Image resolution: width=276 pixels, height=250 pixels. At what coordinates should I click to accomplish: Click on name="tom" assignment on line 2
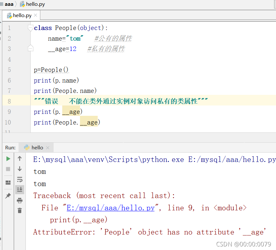click(x=65, y=39)
